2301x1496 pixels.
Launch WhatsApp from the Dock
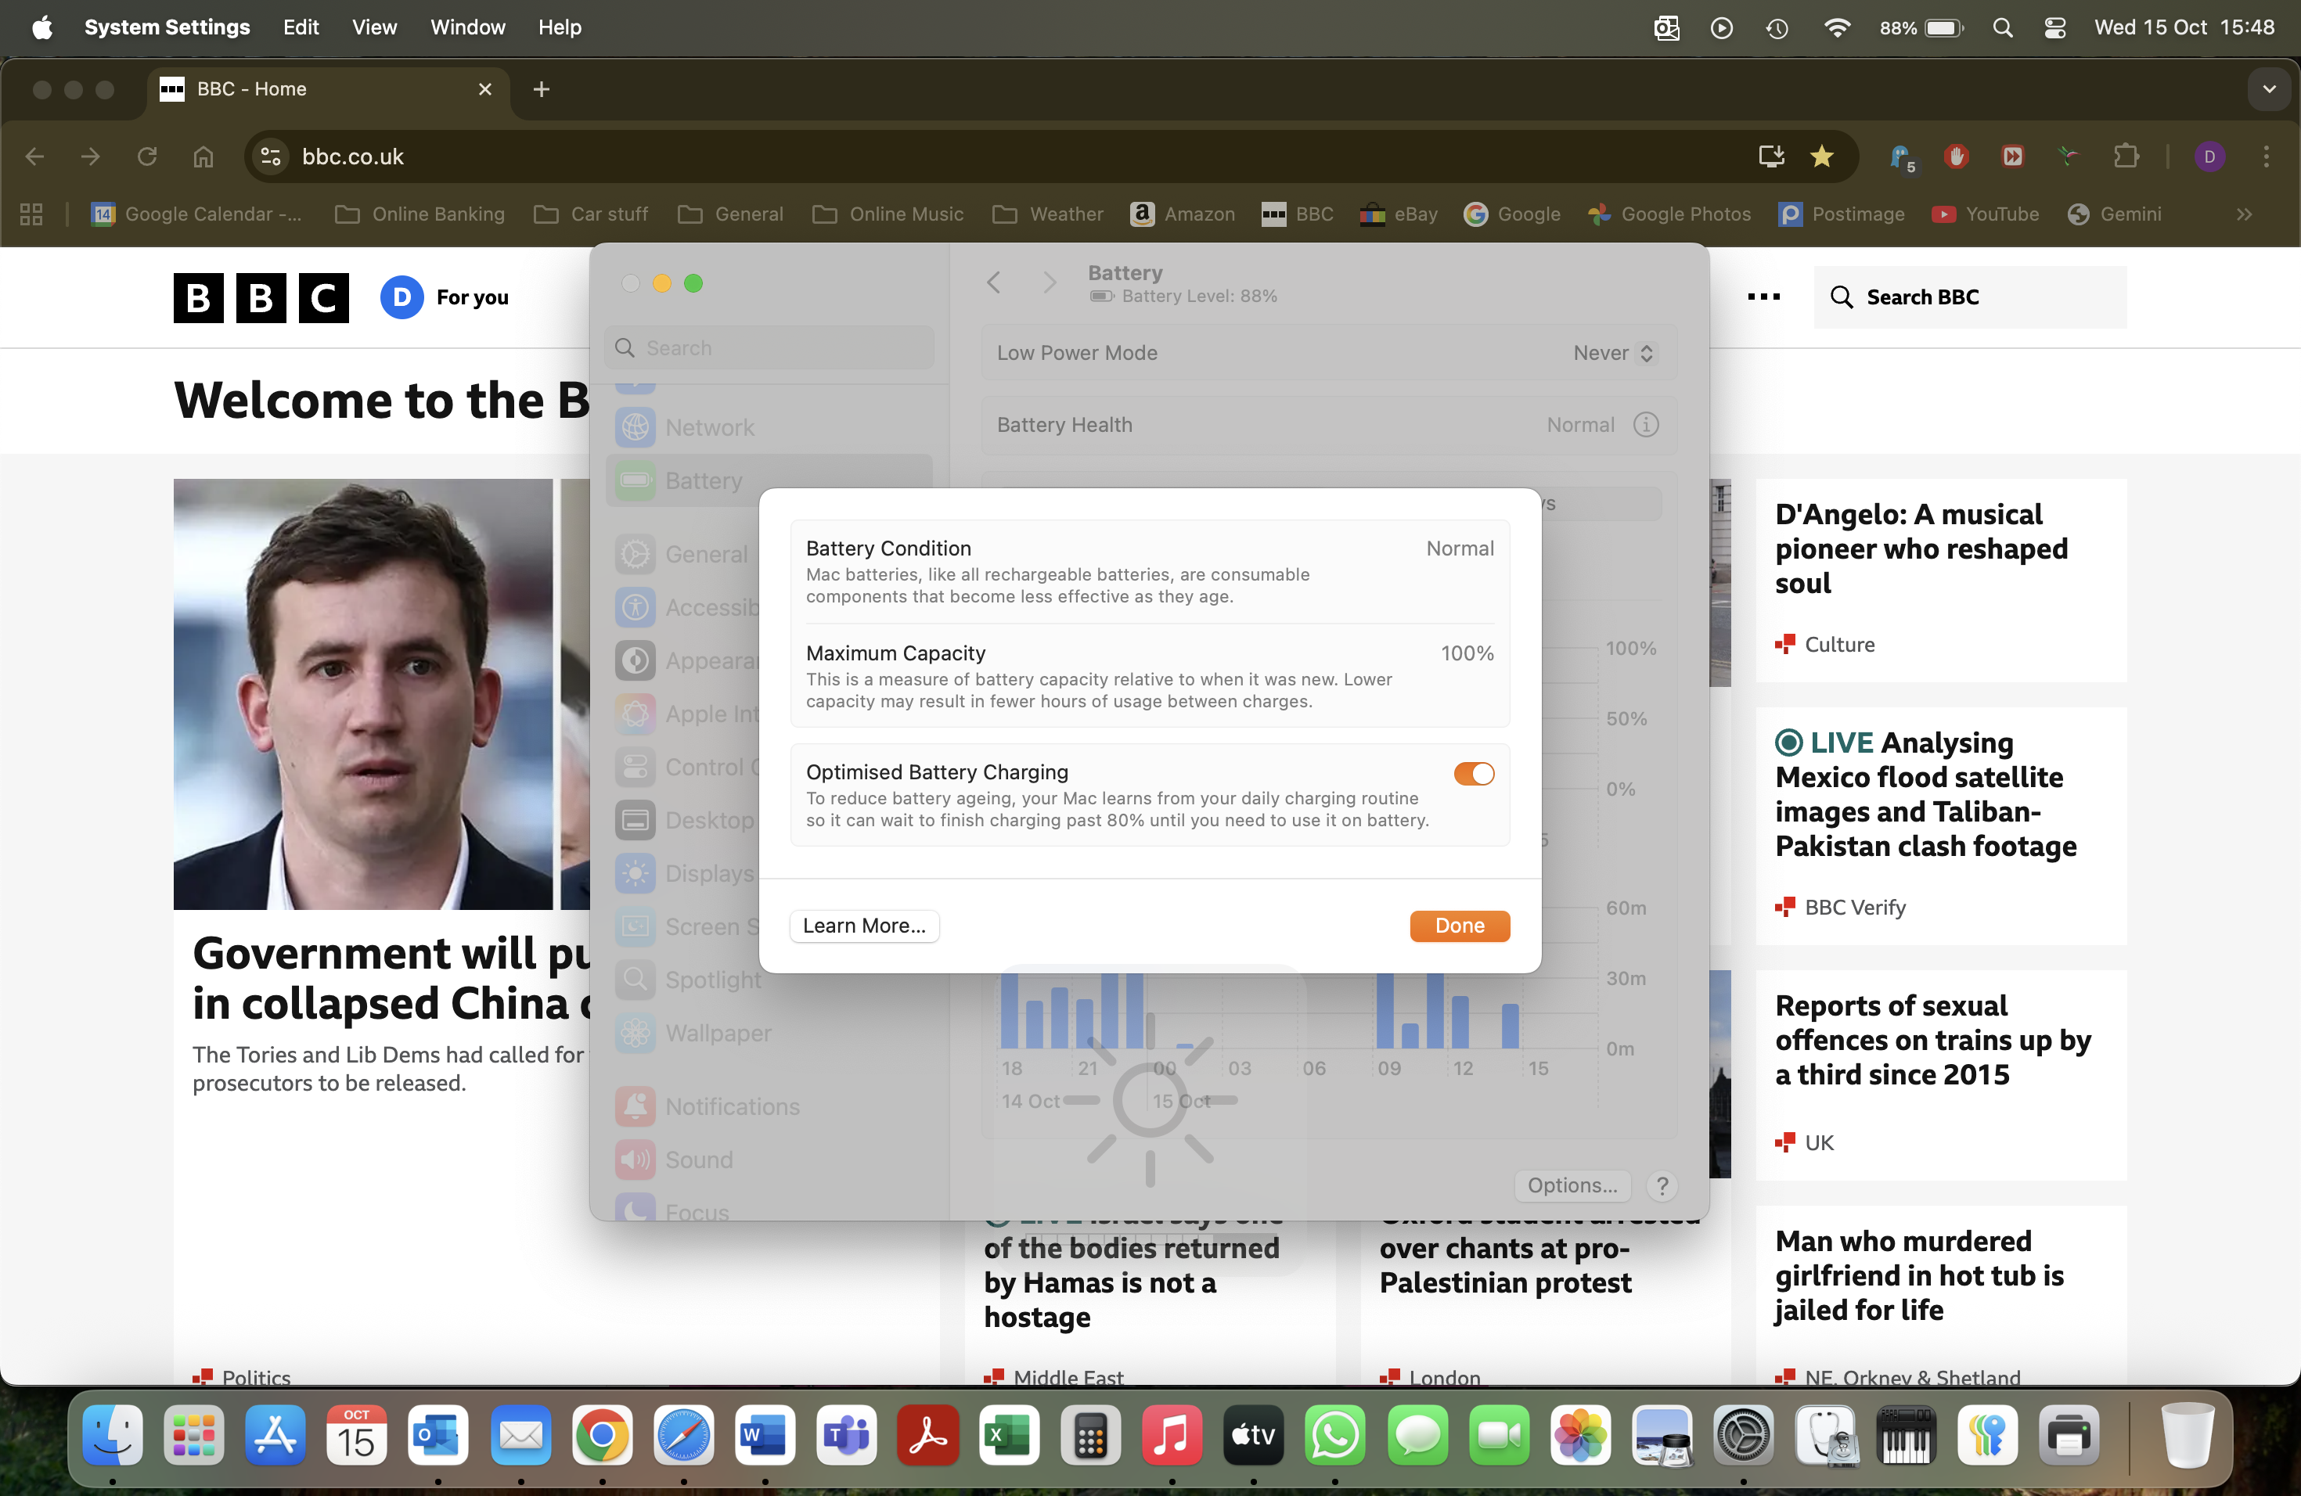point(1334,1435)
